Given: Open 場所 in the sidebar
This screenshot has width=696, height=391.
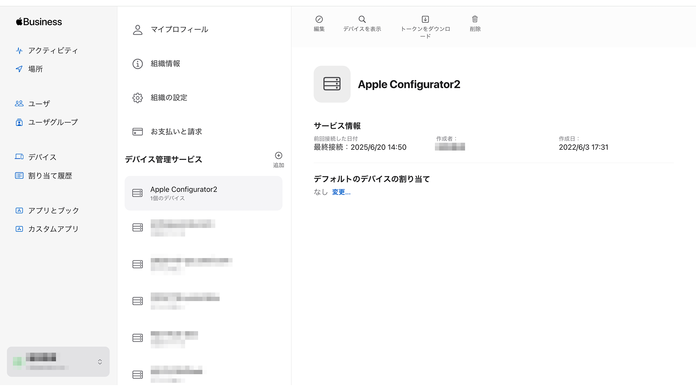Looking at the screenshot, I should pos(29,69).
